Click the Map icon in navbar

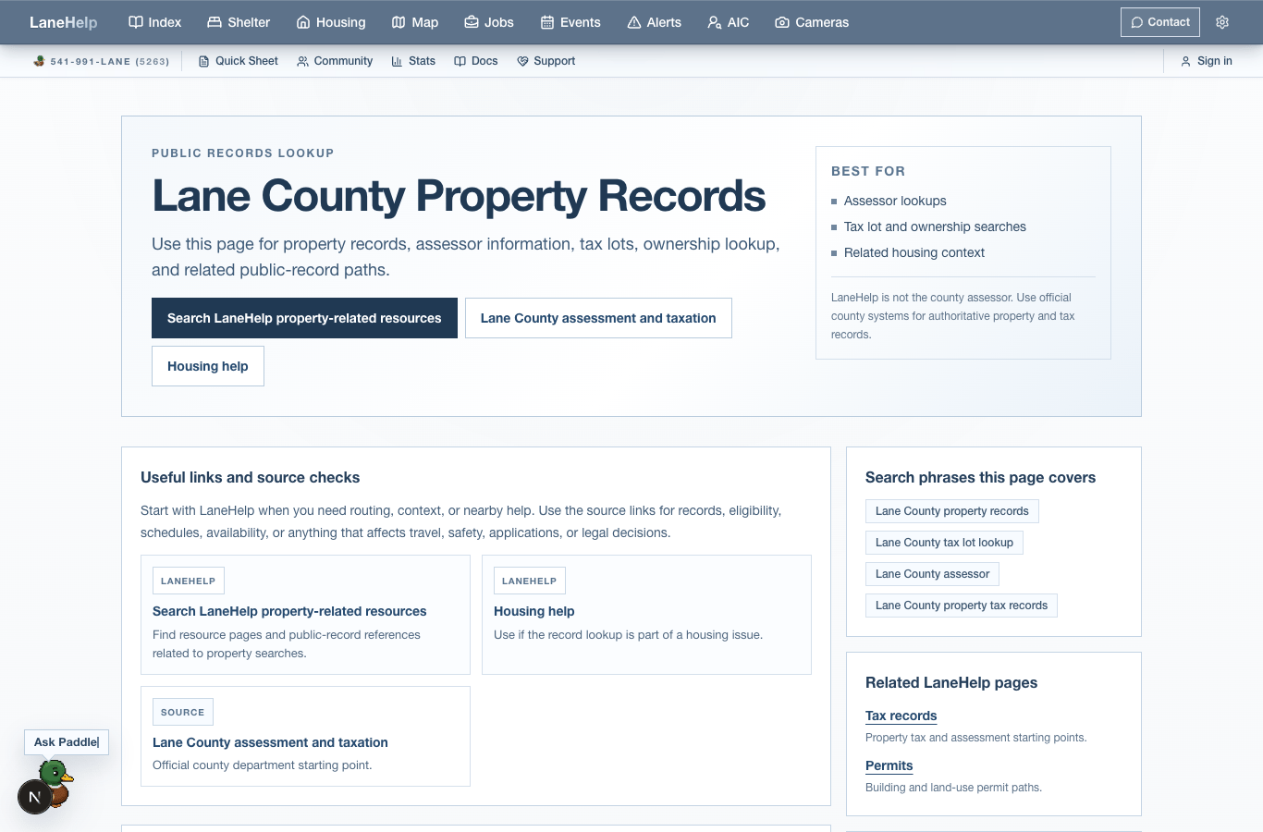pyautogui.click(x=399, y=22)
